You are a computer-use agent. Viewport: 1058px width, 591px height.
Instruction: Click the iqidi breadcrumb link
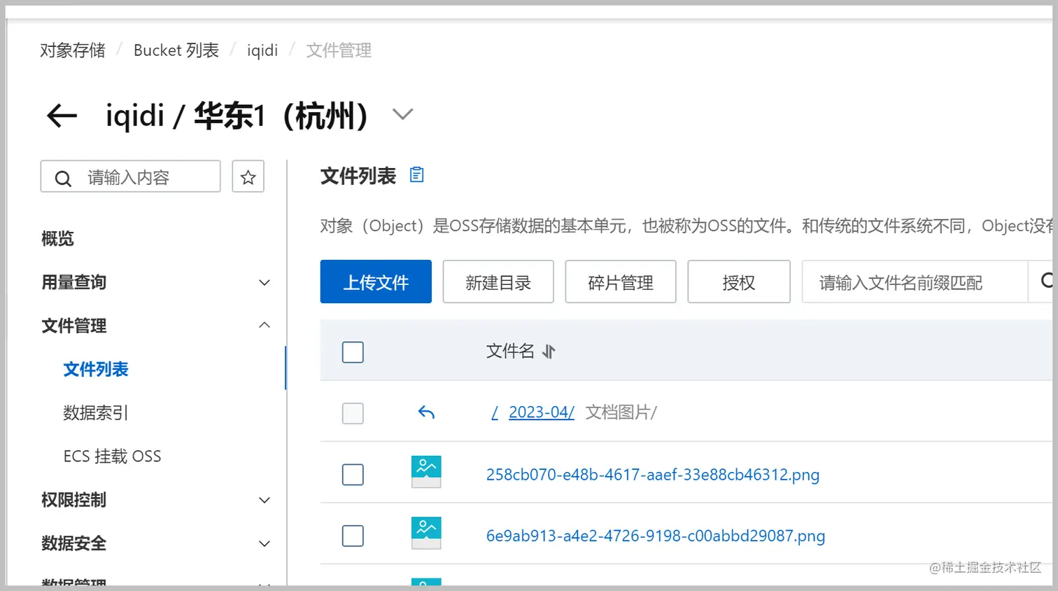262,50
